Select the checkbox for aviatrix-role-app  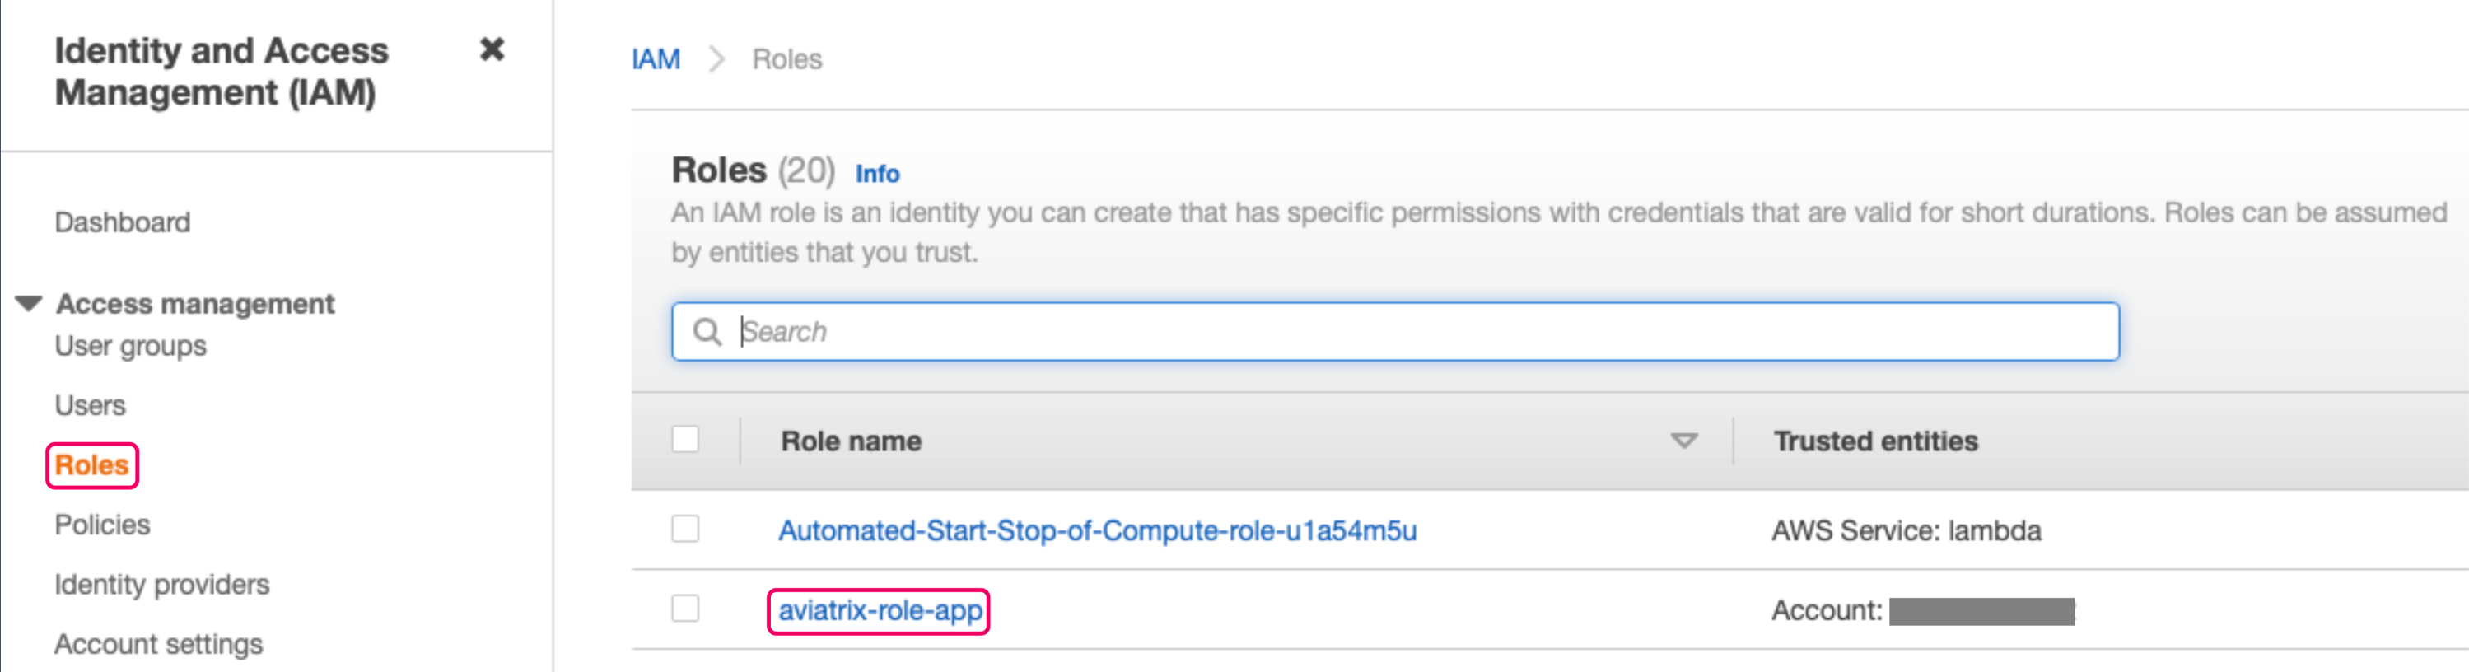(685, 609)
